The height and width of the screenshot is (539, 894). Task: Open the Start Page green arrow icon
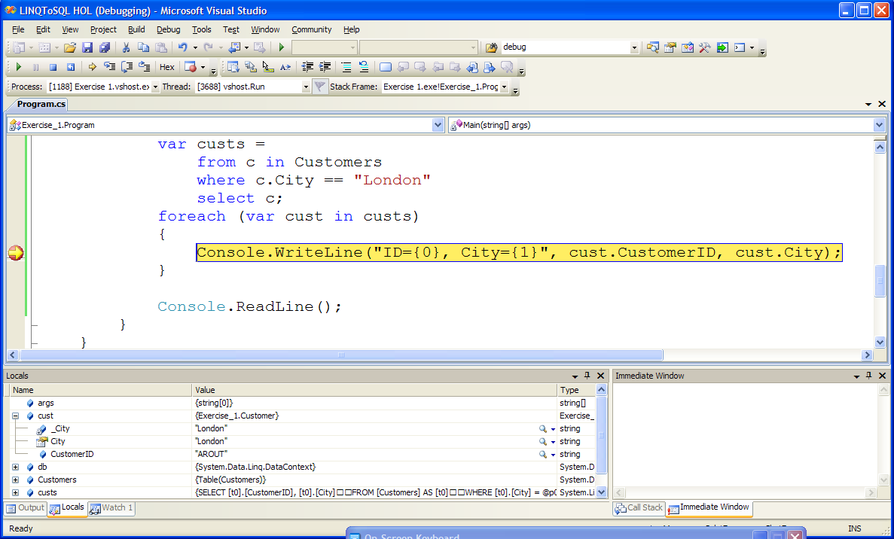click(722, 48)
